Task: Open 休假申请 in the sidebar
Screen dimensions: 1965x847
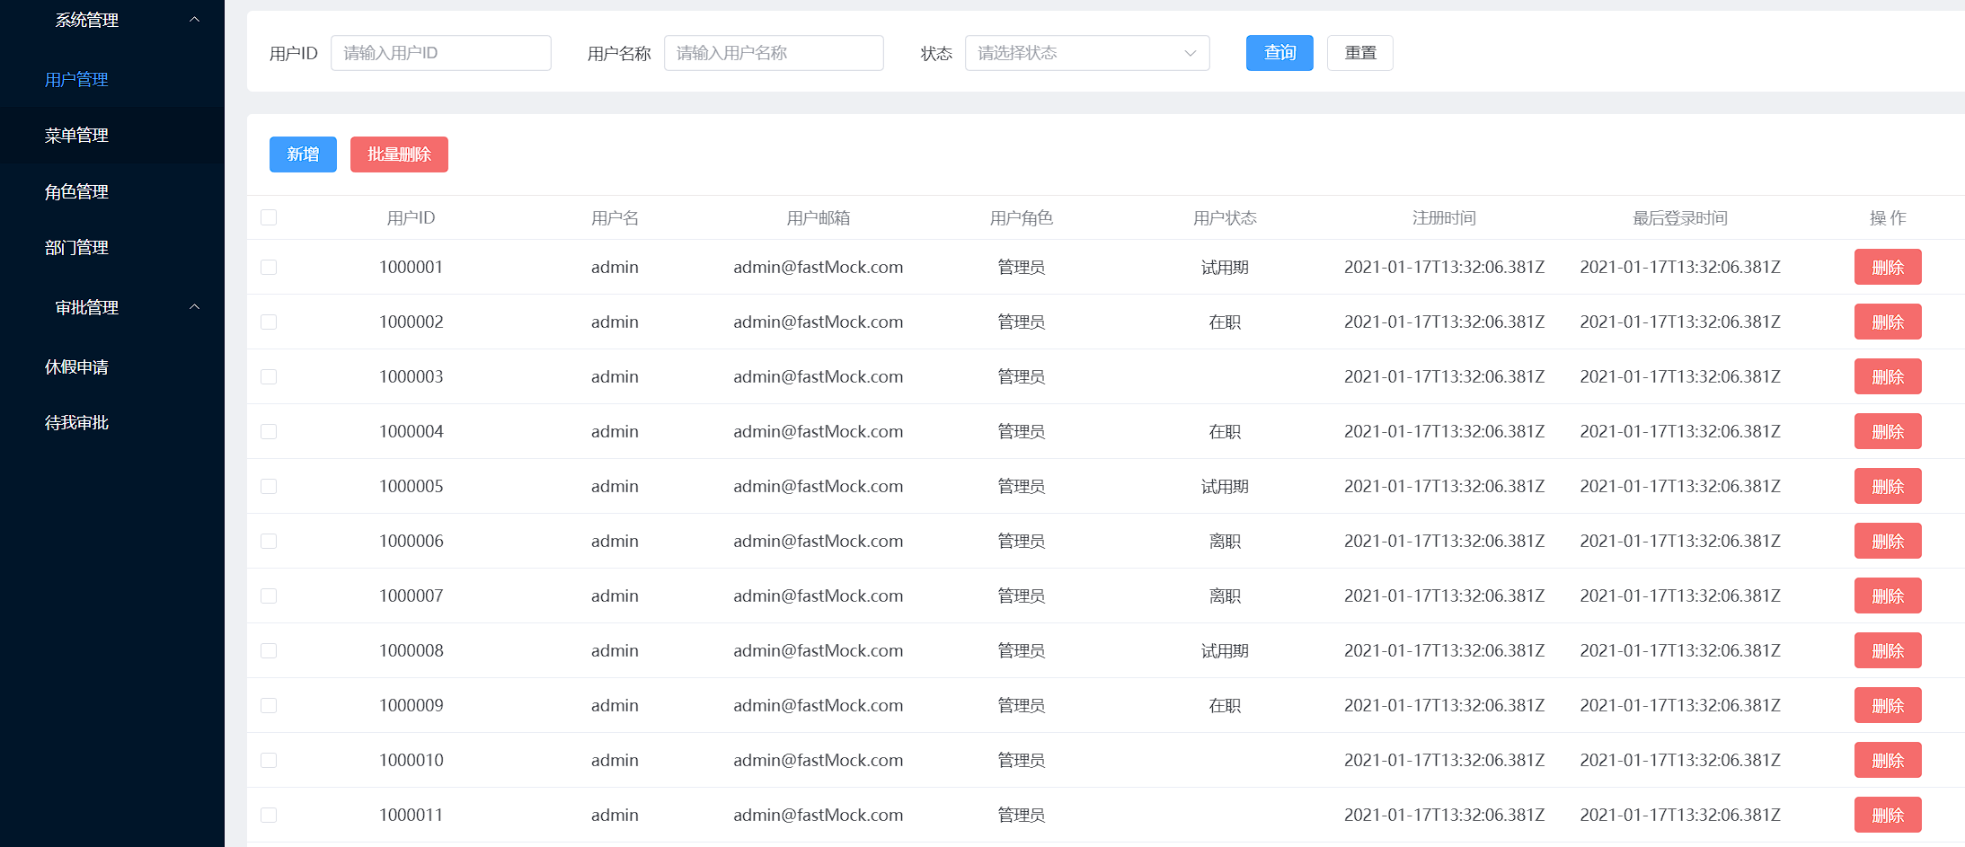Action: pos(76,367)
